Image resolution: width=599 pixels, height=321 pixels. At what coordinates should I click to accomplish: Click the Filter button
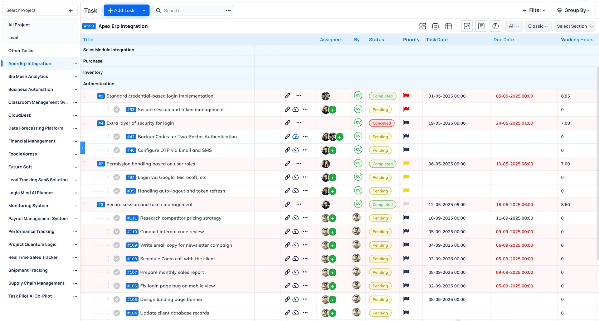(533, 11)
